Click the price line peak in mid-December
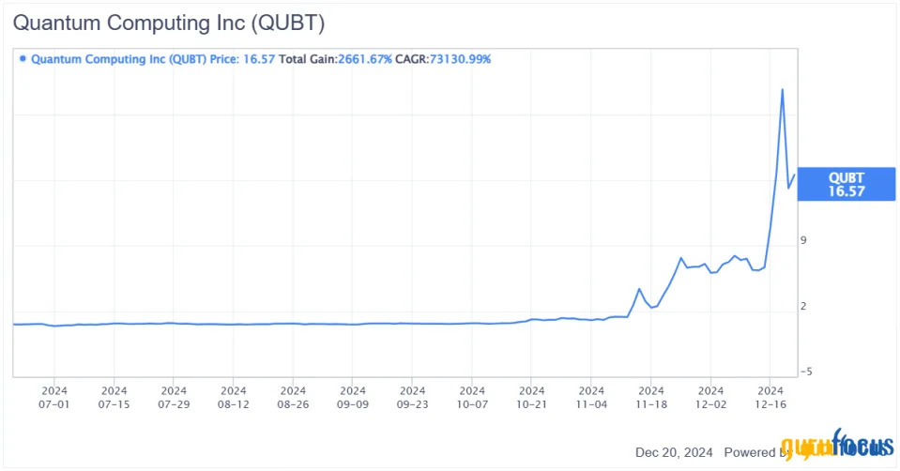 [x=782, y=89]
